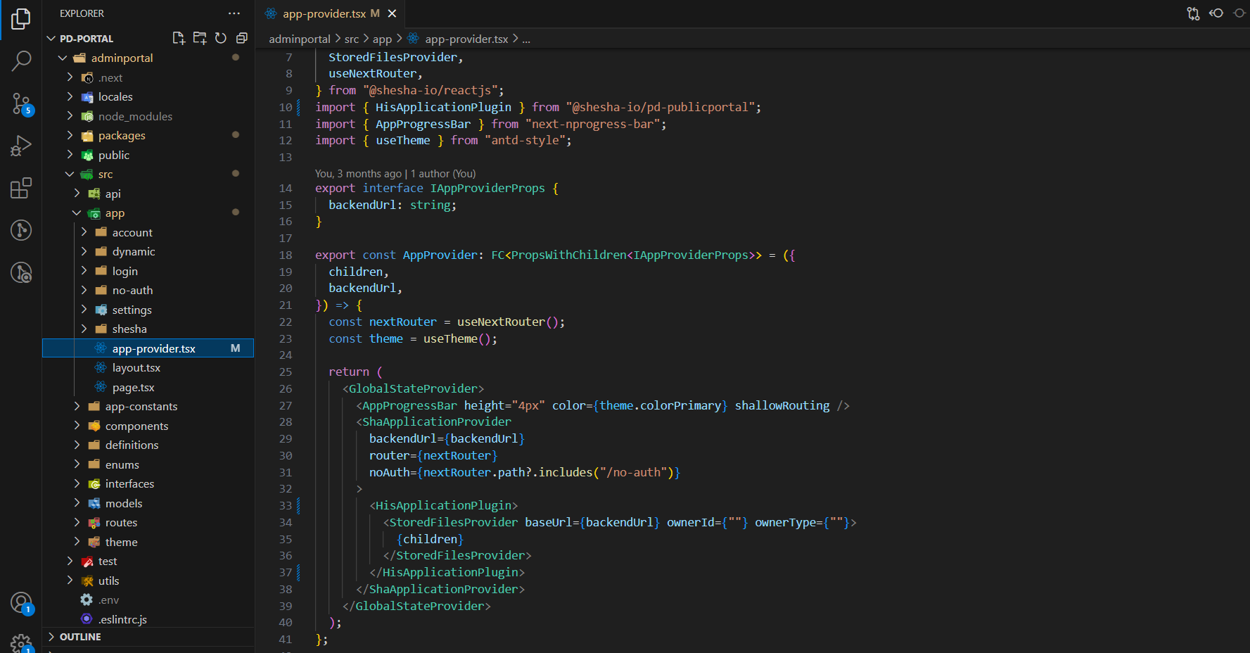Open the Extensions view

click(21, 188)
